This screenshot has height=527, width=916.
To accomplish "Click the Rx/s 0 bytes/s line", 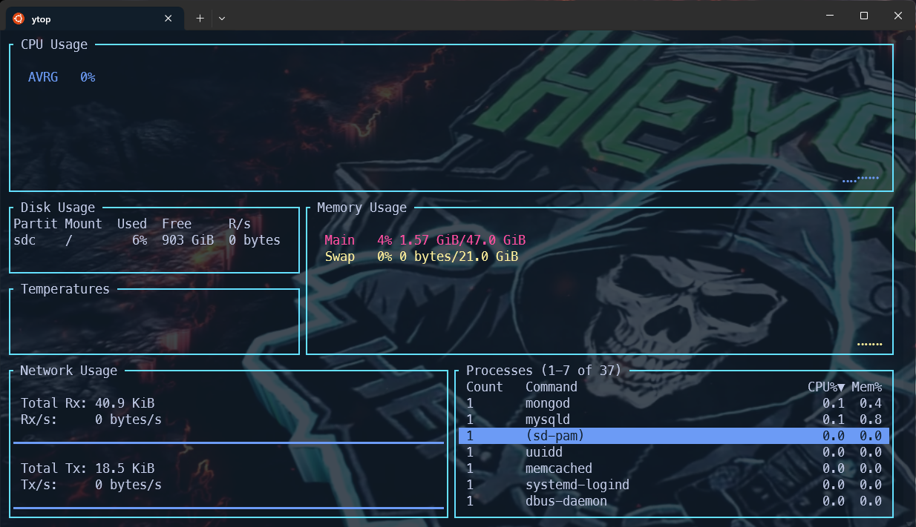I will tap(91, 420).
